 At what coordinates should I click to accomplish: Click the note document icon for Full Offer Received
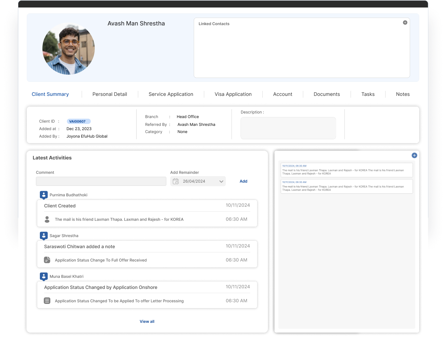(x=47, y=260)
